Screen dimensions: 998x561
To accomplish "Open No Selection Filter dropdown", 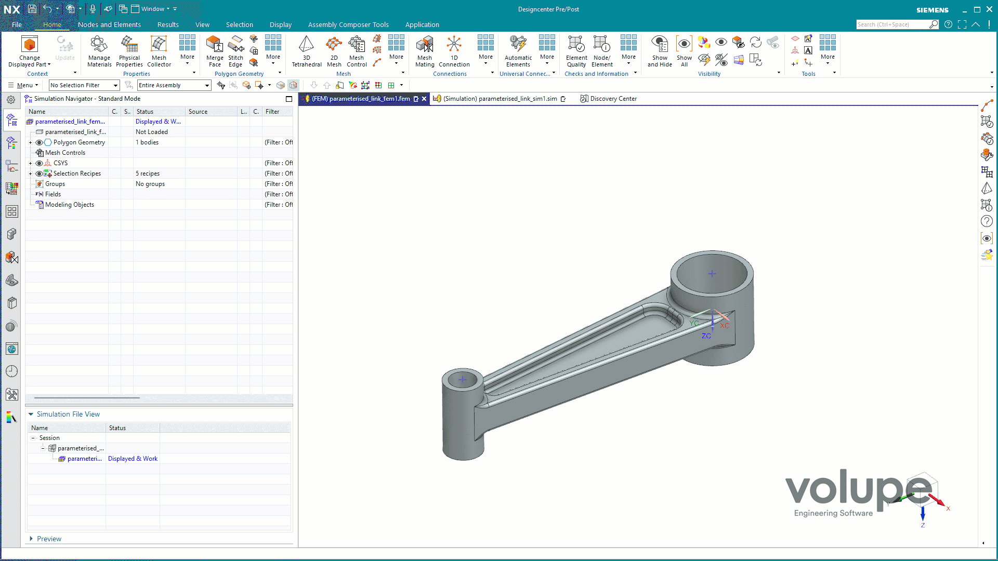I will coord(84,85).
